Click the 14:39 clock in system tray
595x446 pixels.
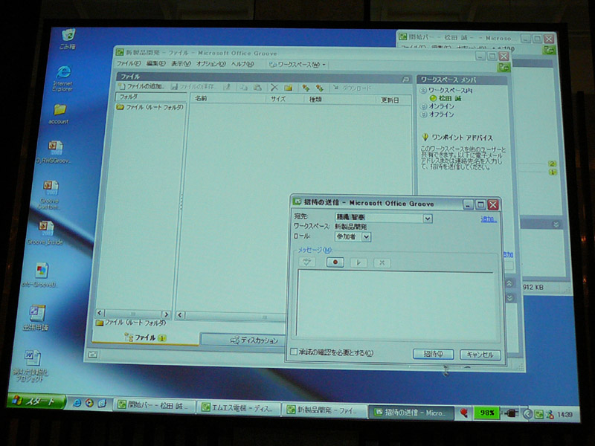point(565,415)
